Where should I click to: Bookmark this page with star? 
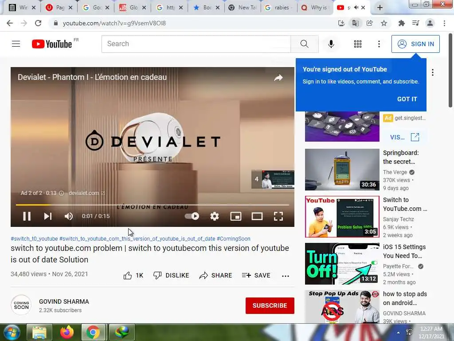tap(384, 23)
